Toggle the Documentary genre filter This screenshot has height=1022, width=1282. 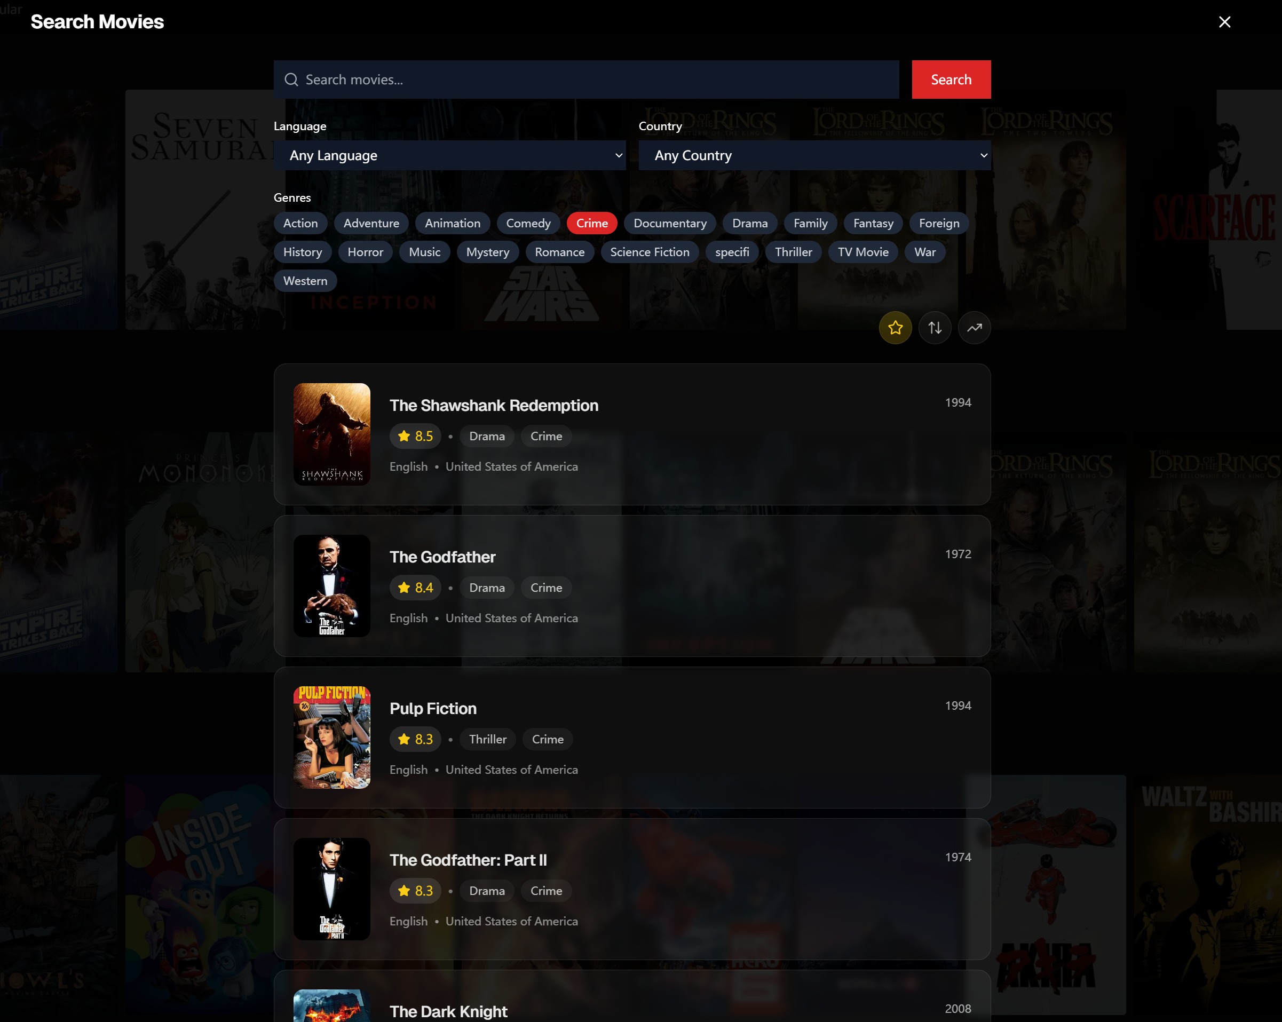pos(670,223)
